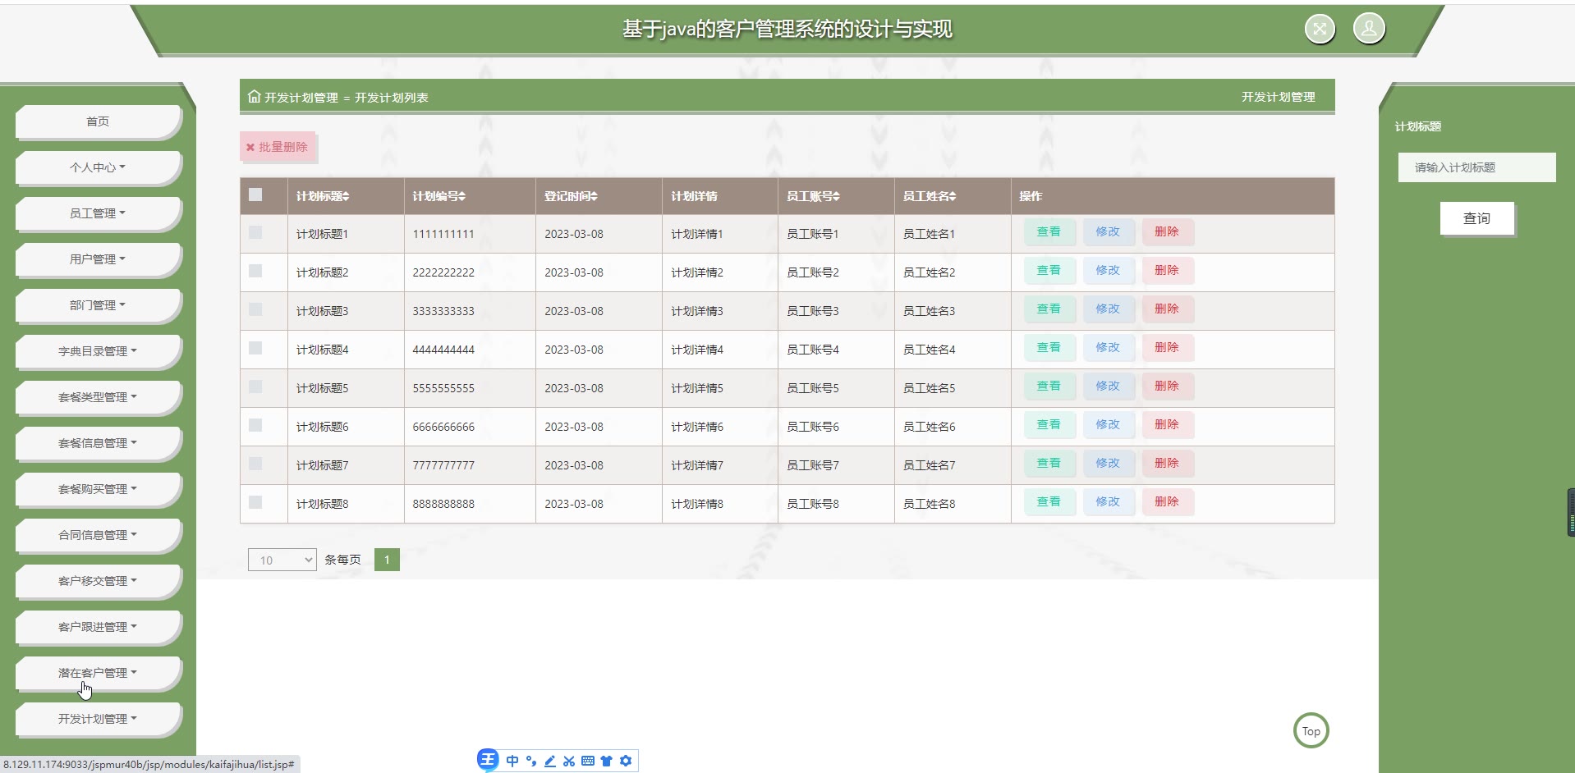
Task: Click the home icon in the breadcrumb
Action: (254, 97)
